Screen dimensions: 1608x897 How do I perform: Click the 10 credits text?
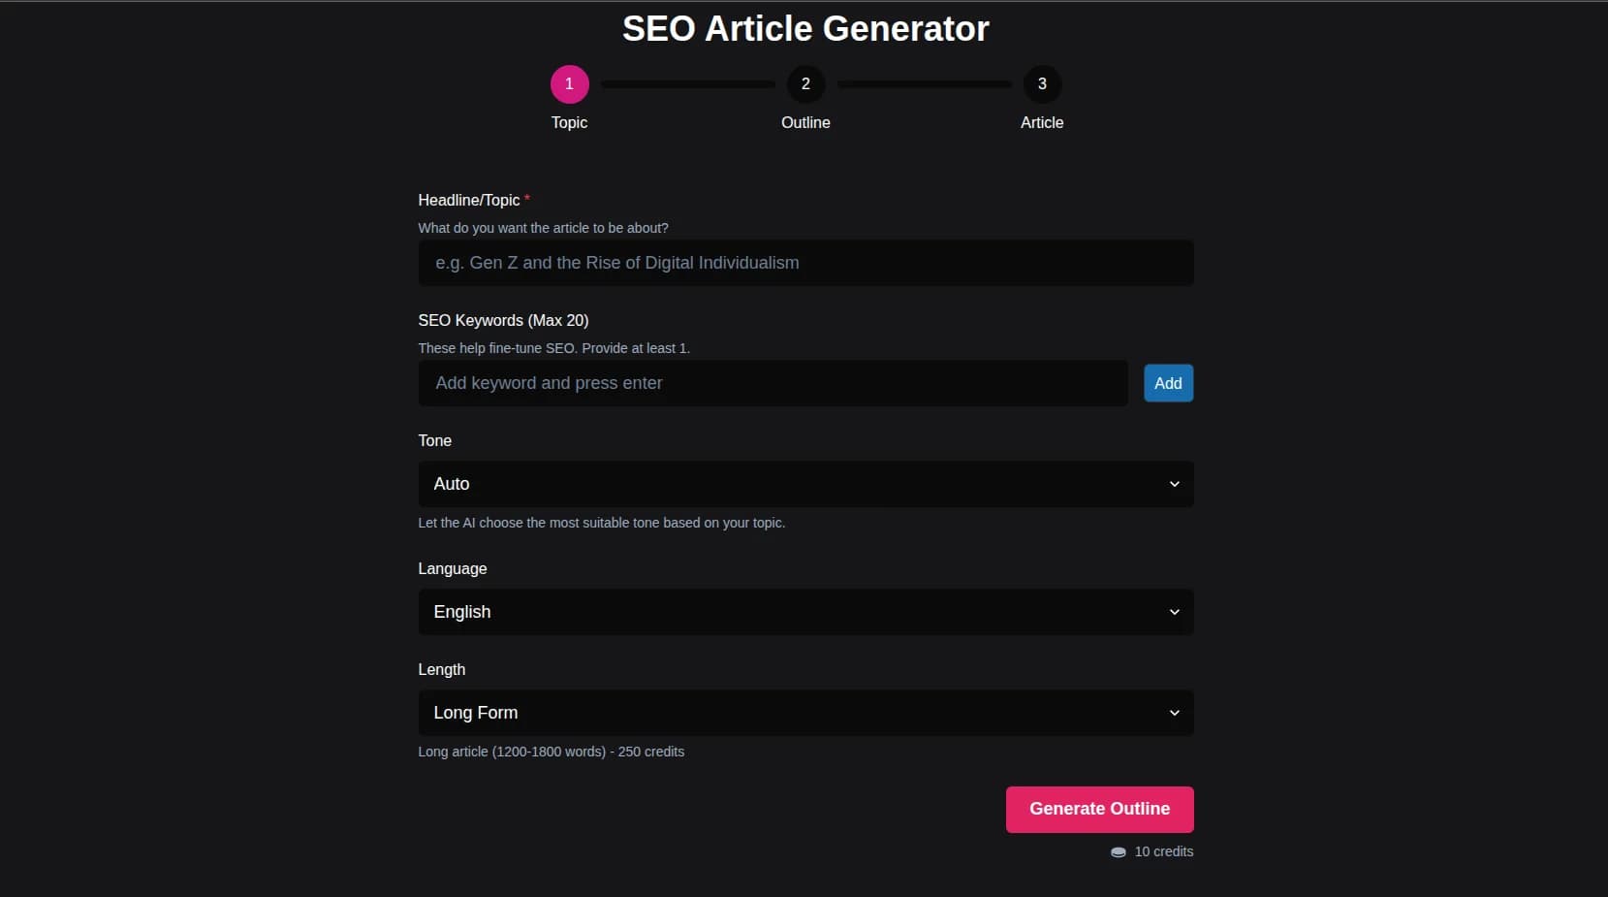click(x=1163, y=851)
